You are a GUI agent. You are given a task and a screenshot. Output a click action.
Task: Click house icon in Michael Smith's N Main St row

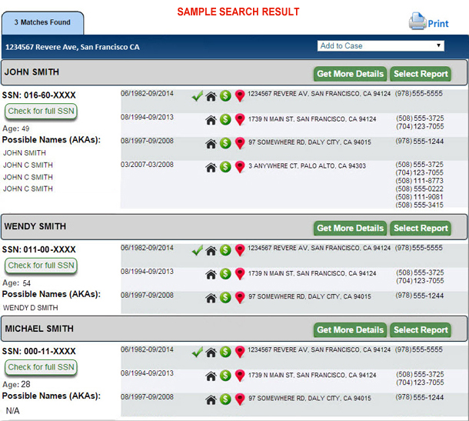[x=211, y=376]
